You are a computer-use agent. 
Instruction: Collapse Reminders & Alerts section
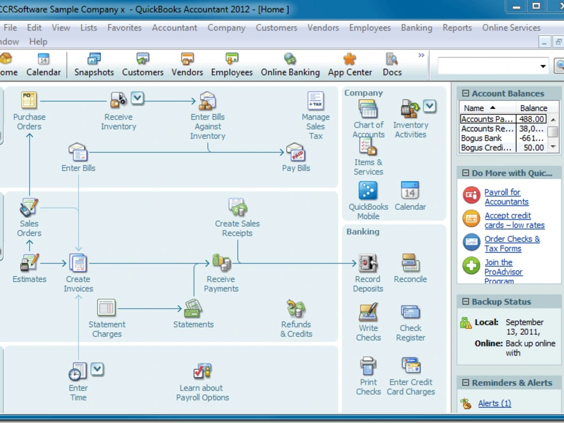coord(465,382)
